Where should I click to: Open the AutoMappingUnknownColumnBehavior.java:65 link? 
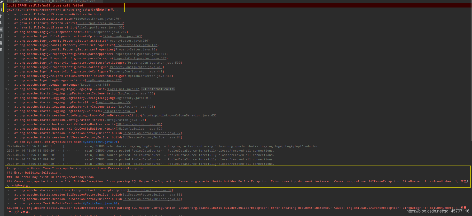click(179, 116)
